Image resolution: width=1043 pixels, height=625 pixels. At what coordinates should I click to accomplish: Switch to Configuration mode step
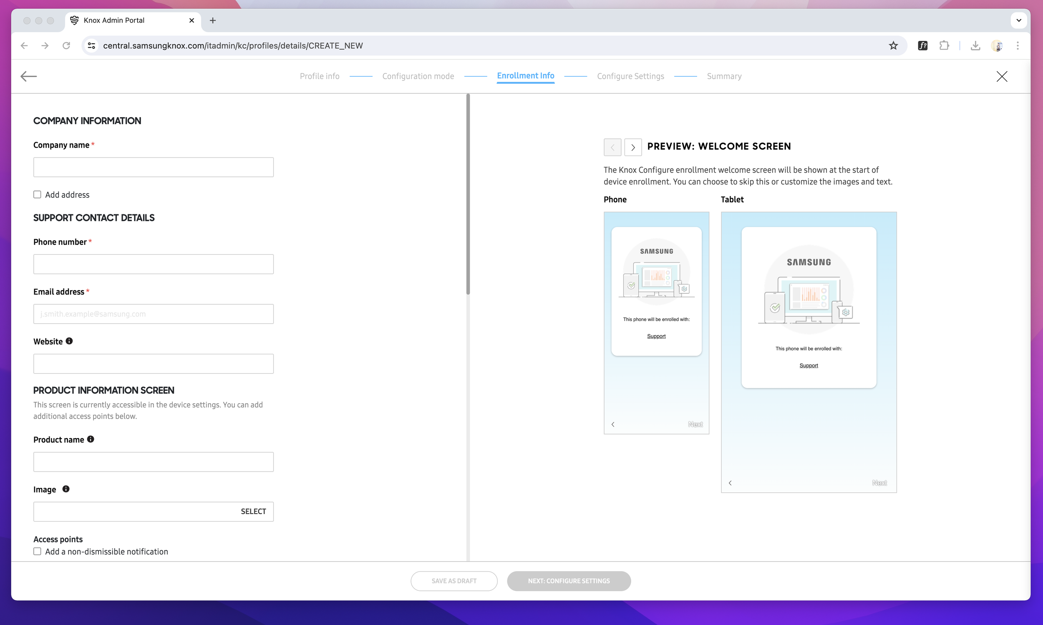(418, 76)
